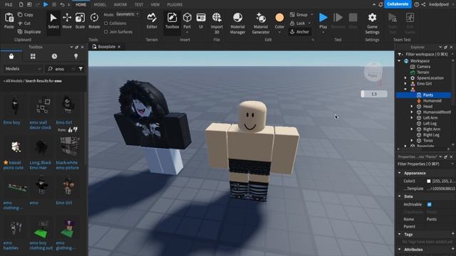Collapse the Workspace tree node
The width and height of the screenshot is (456, 256).
coord(399,60)
